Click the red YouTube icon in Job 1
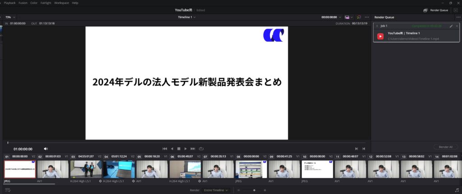 [x=380, y=36]
